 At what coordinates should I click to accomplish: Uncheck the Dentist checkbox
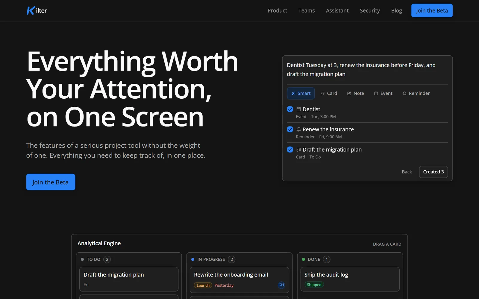[290, 109]
